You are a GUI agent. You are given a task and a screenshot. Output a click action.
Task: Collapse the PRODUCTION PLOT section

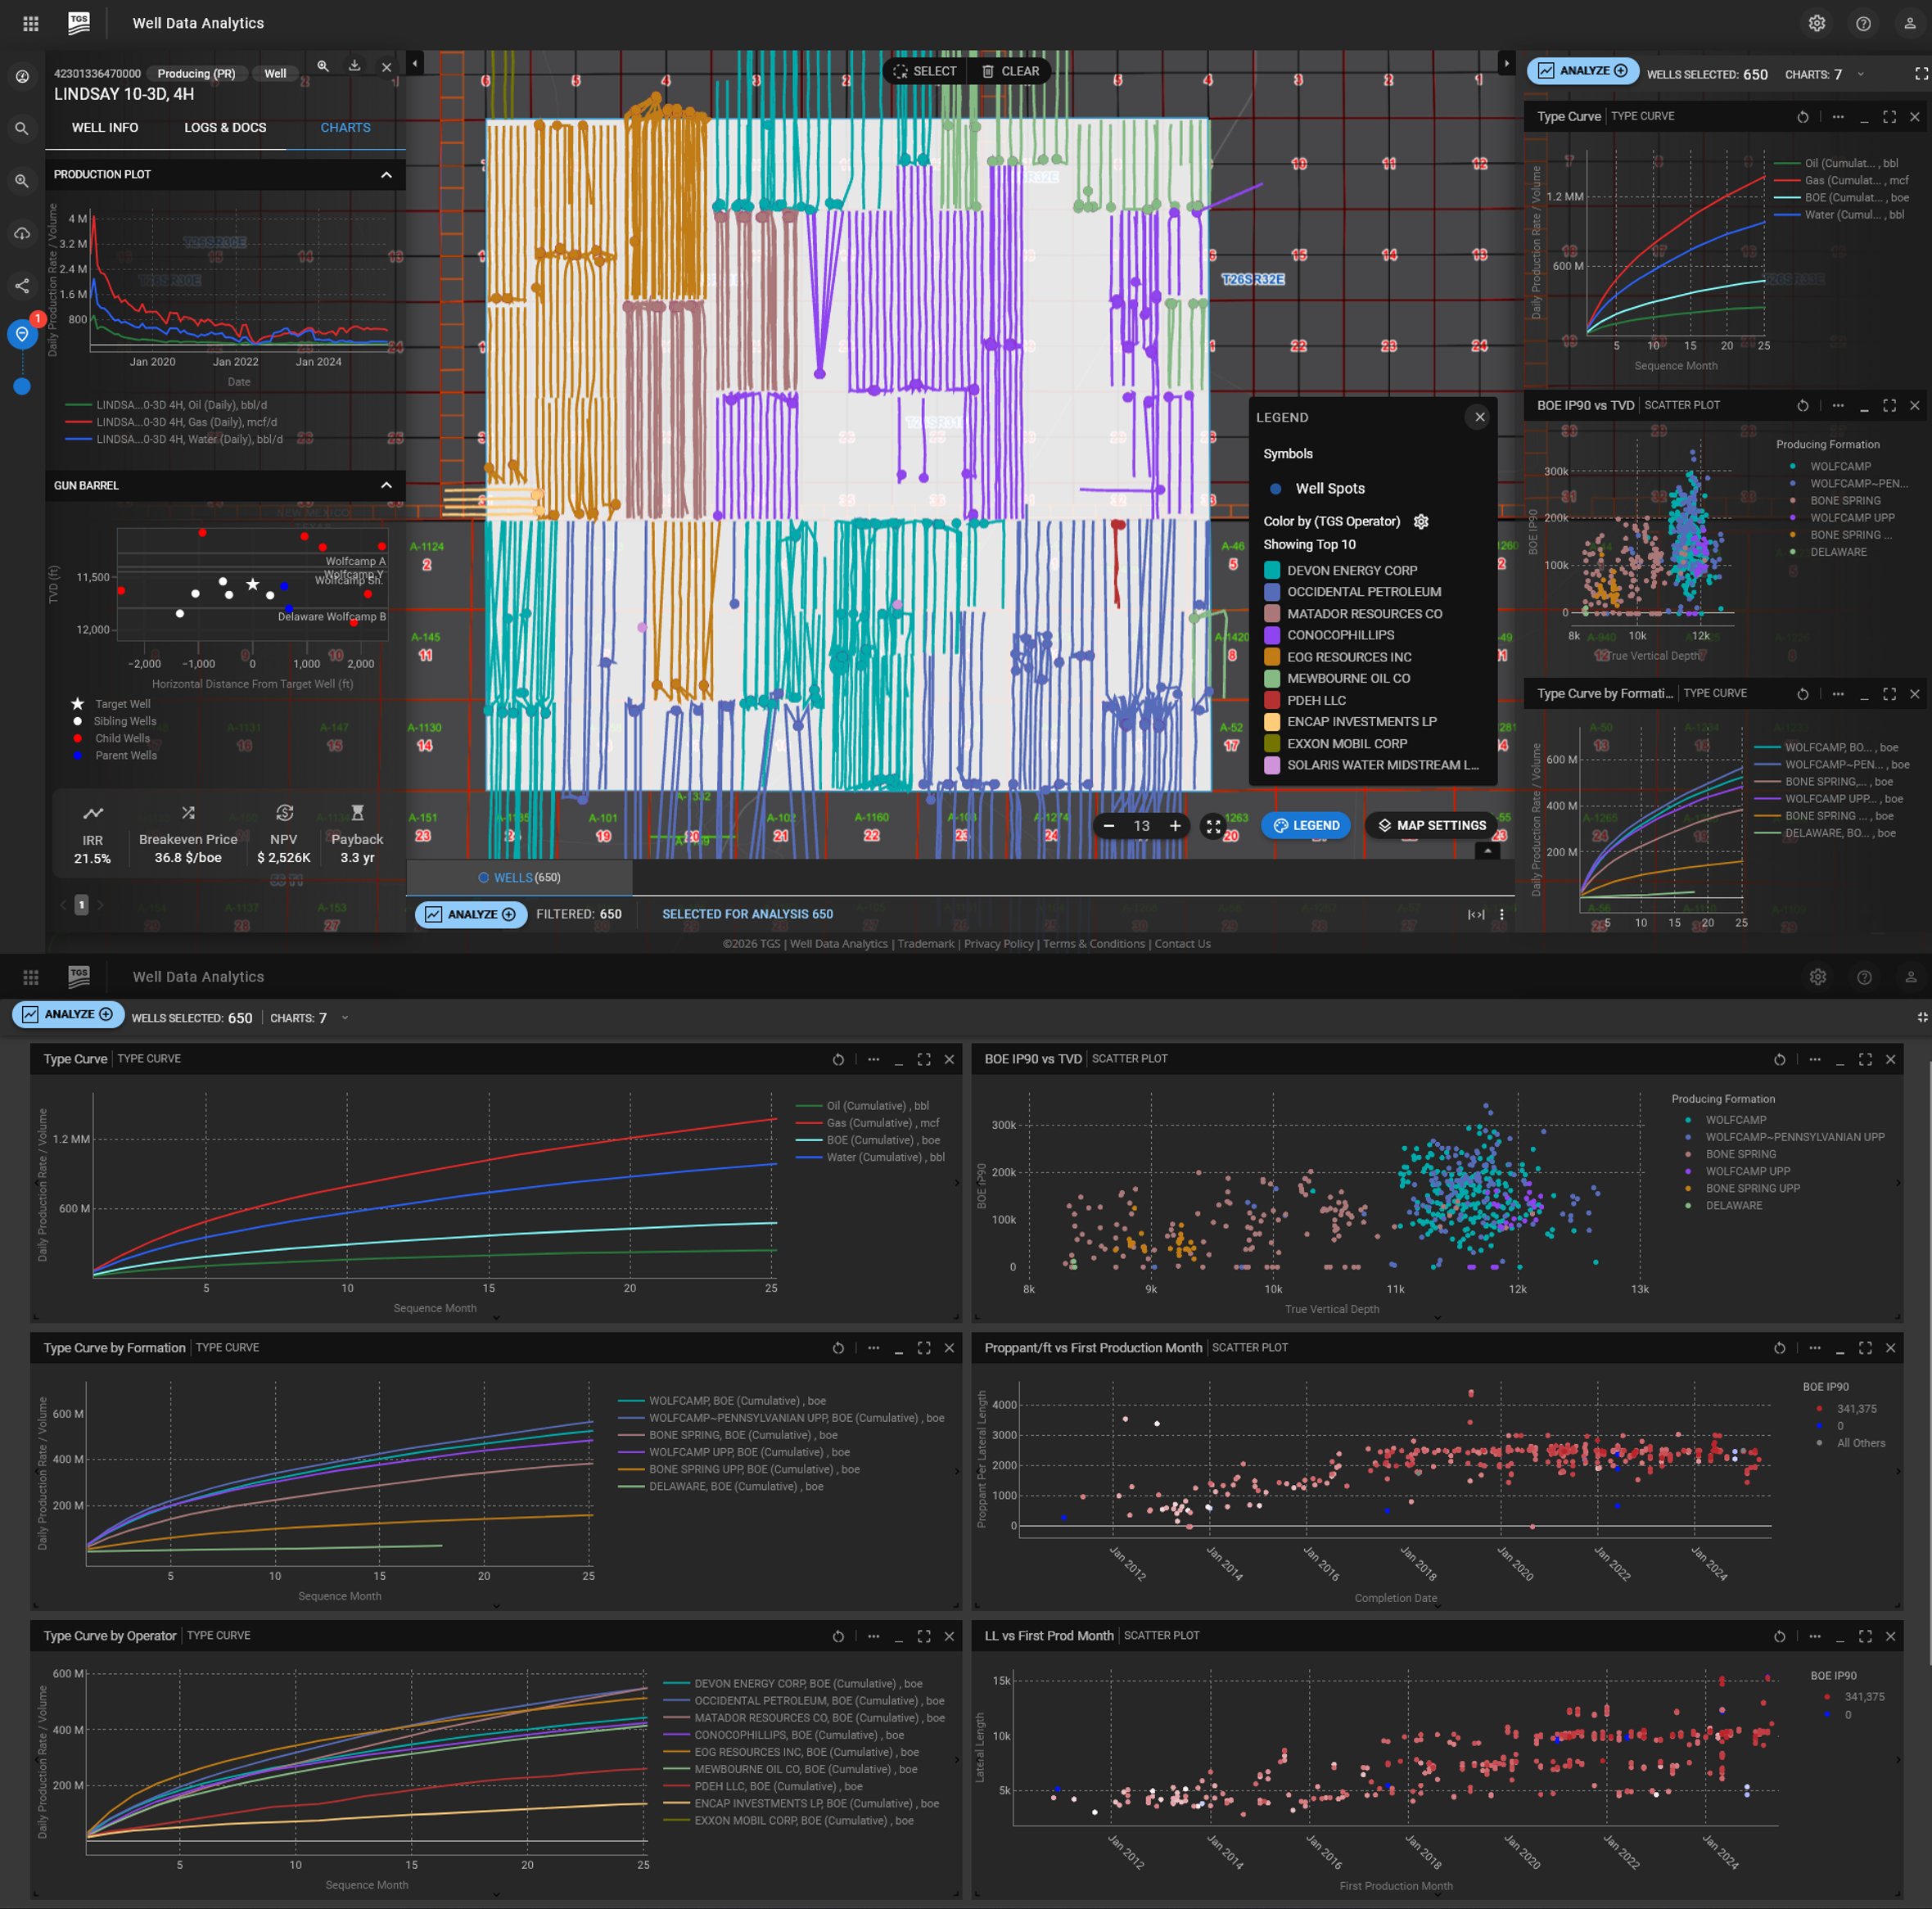(x=386, y=175)
